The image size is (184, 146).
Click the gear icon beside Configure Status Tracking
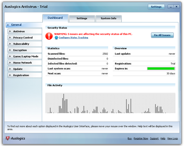point(56,38)
